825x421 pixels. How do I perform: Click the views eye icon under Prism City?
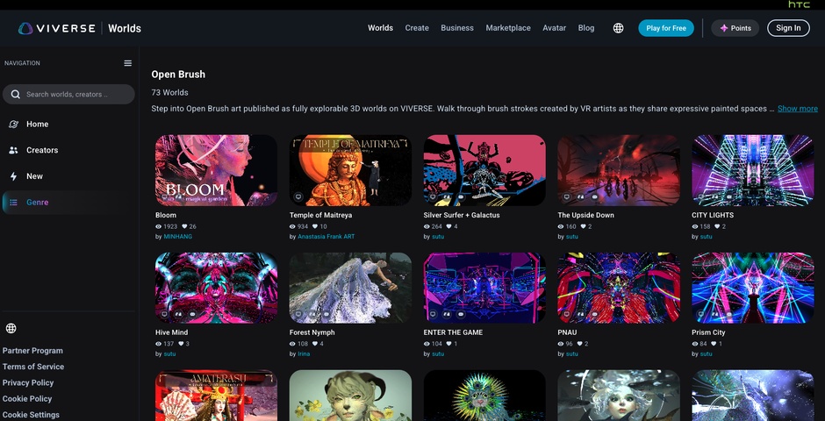(x=695, y=344)
